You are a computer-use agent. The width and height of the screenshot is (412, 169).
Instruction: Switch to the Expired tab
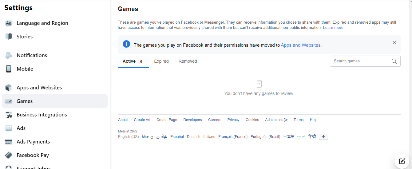[x=161, y=61]
